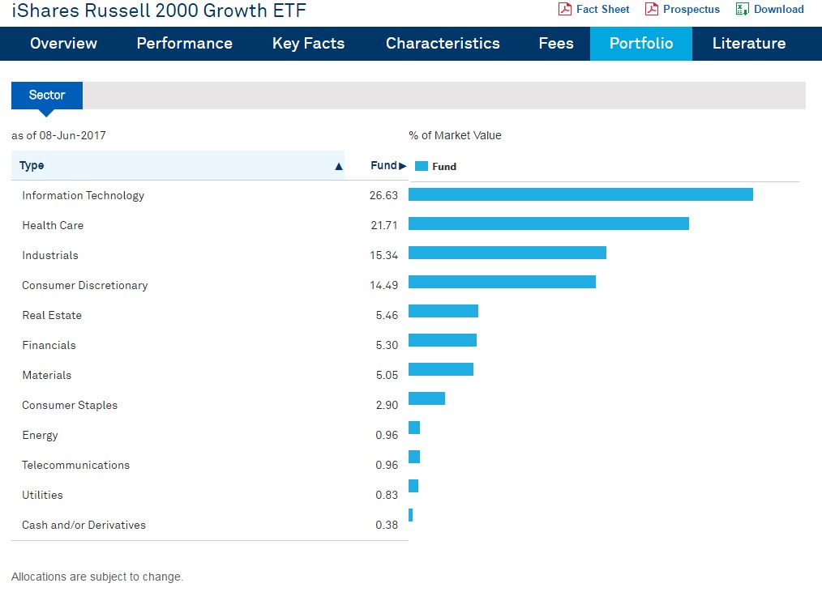Viewport: 822px width, 613px height.
Task: Click the Materials chart bar
Action: click(x=441, y=369)
